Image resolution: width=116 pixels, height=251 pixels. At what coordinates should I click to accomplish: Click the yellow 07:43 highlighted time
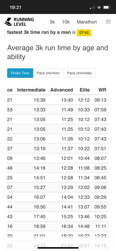(84, 33)
